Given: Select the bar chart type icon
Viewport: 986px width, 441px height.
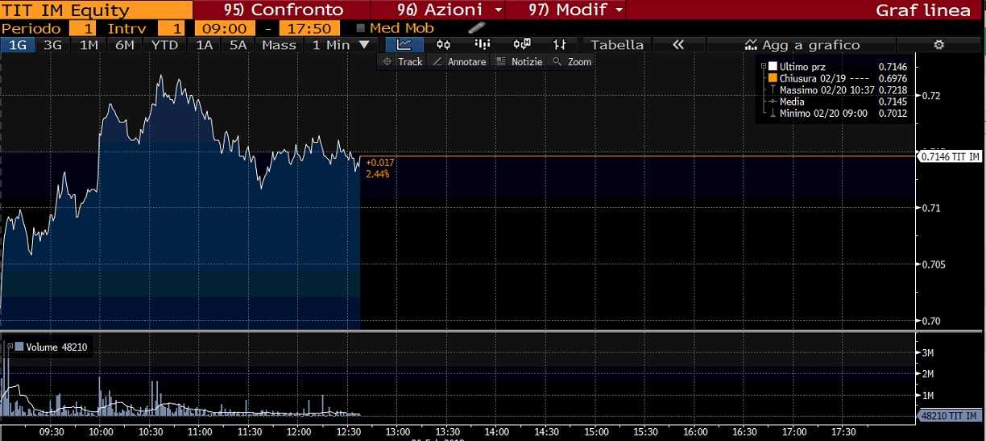Looking at the screenshot, I should 483,45.
